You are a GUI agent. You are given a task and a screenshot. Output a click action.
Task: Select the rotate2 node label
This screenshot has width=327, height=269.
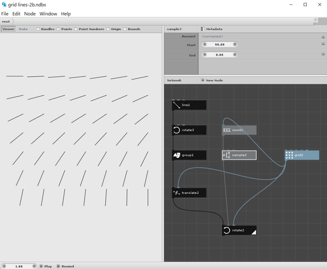(238, 230)
